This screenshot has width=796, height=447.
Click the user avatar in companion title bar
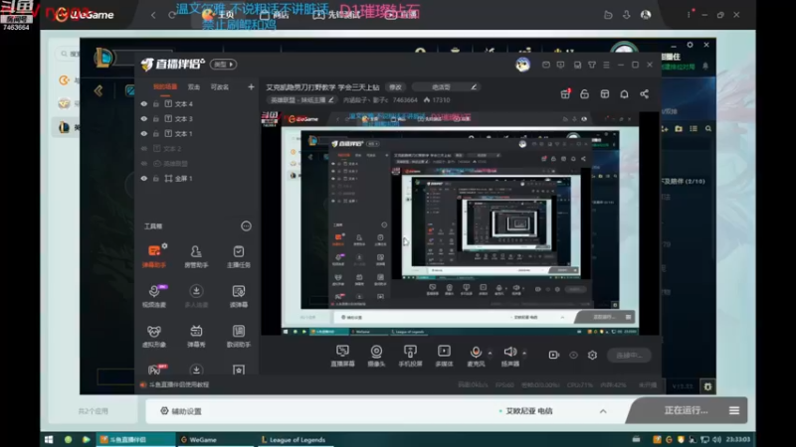click(x=523, y=65)
